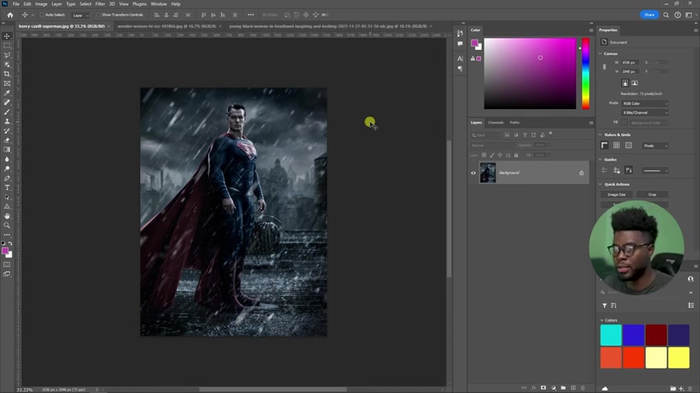
Task: Toggle Auto-Select checkbox
Action: point(42,15)
